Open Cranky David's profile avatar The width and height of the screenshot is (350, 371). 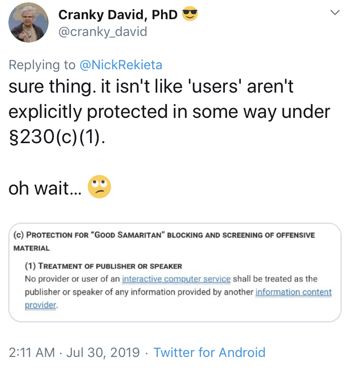28,23
